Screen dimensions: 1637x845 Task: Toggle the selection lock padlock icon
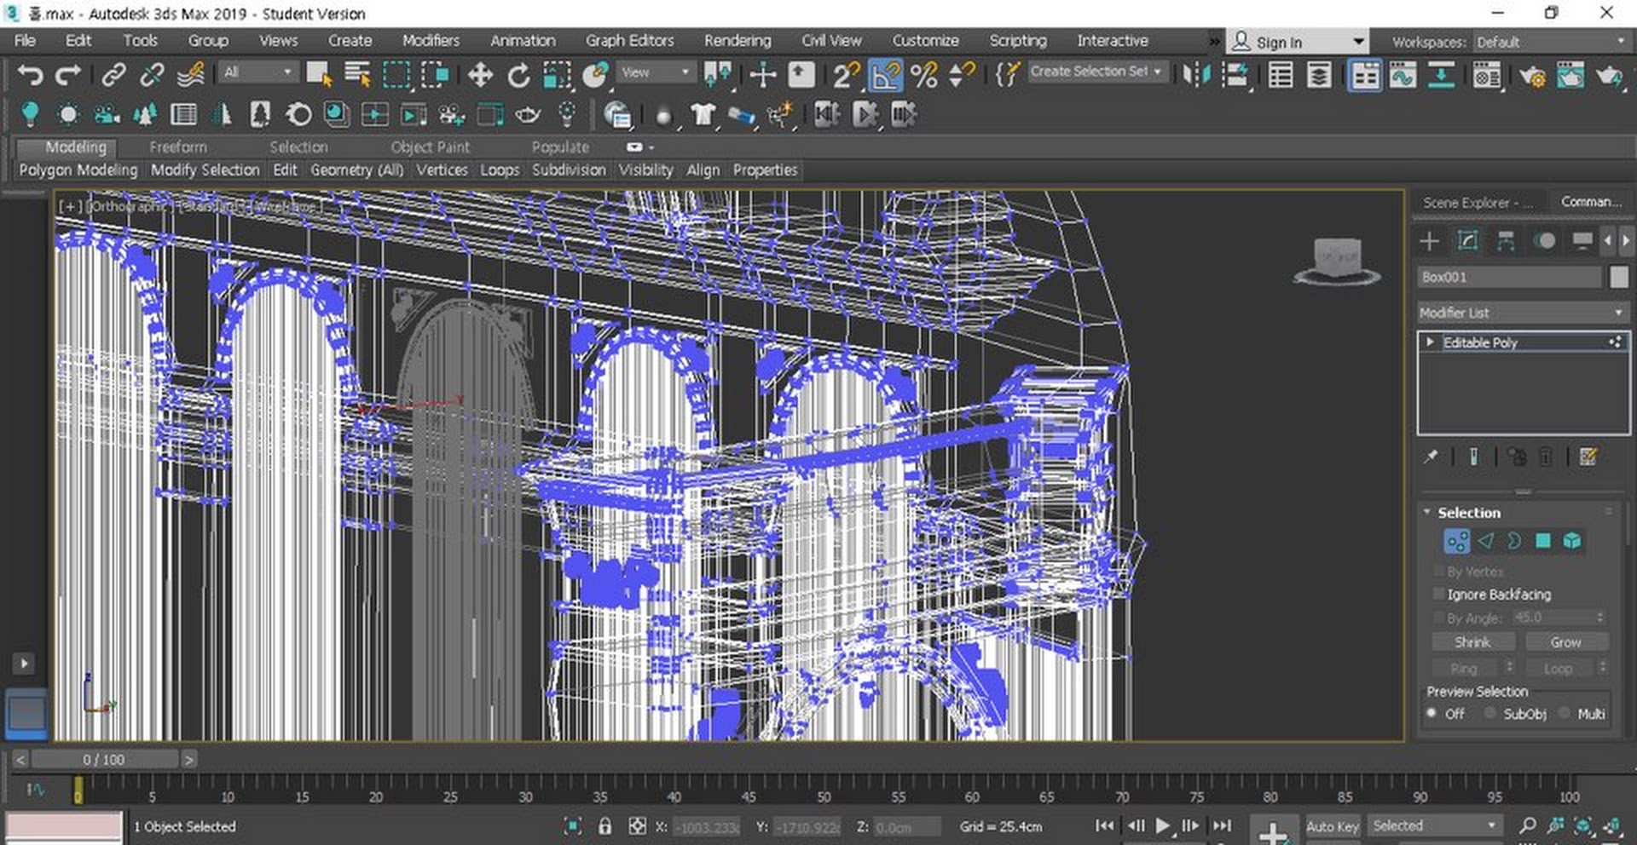point(604,826)
